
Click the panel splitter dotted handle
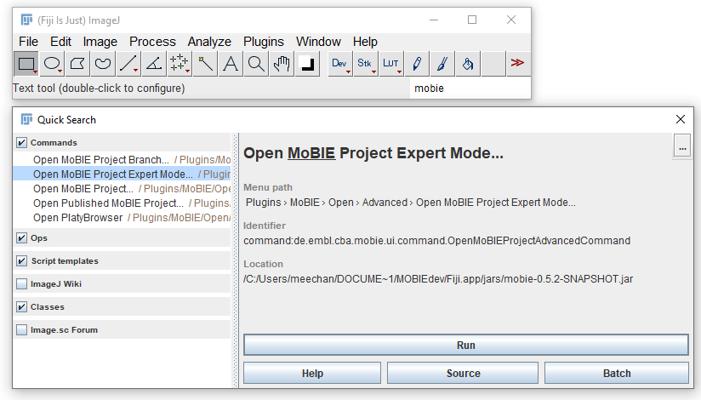pyautogui.click(x=236, y=260)
